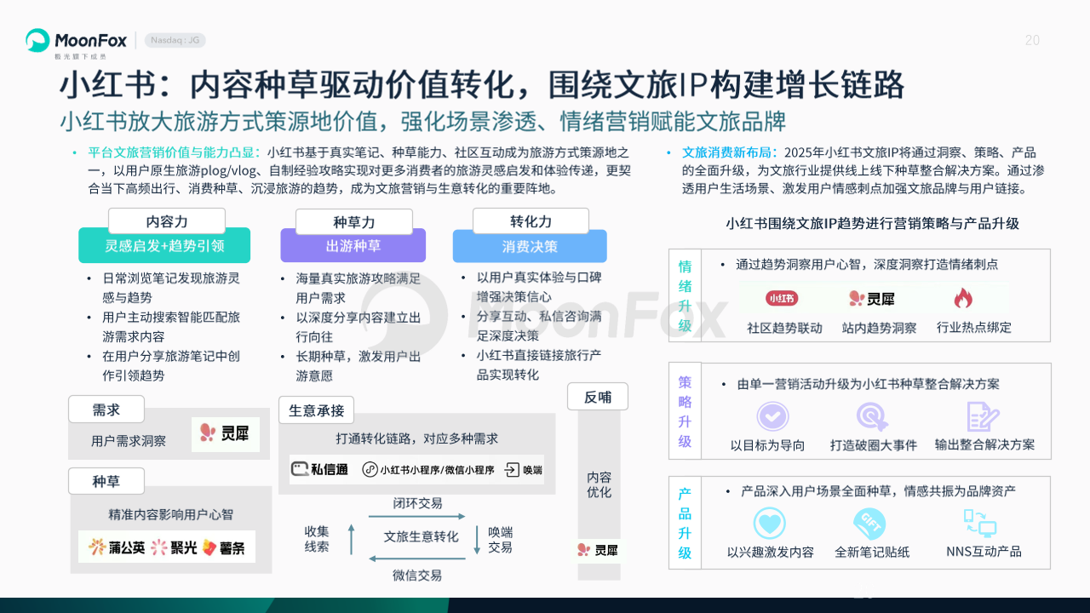
Task: Click the 小红书围绕文旅IP趋势 subtitle
Action: 872,223
